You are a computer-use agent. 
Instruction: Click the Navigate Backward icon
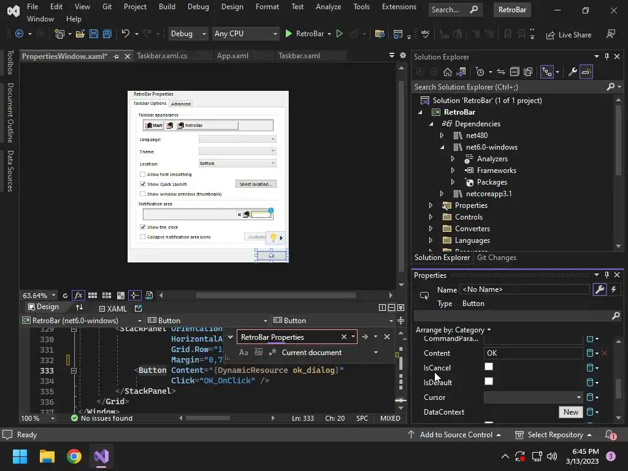click(x=19, y=34)
